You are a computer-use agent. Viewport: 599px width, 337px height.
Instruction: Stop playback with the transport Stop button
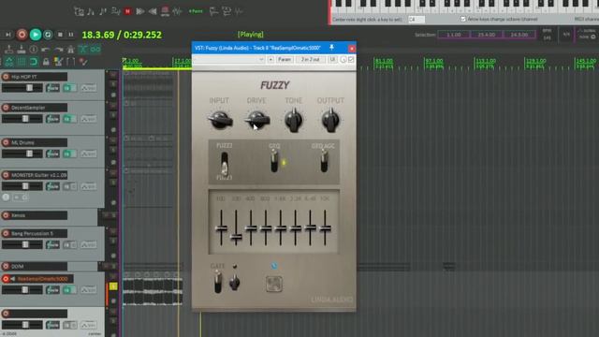(60, 35)
